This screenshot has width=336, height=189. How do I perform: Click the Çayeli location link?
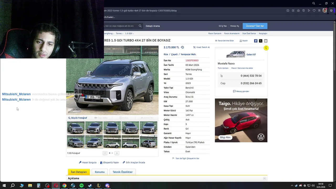coord(174,54)
